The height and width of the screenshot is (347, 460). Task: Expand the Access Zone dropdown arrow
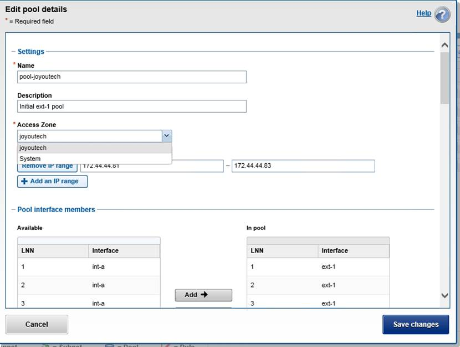166,135
